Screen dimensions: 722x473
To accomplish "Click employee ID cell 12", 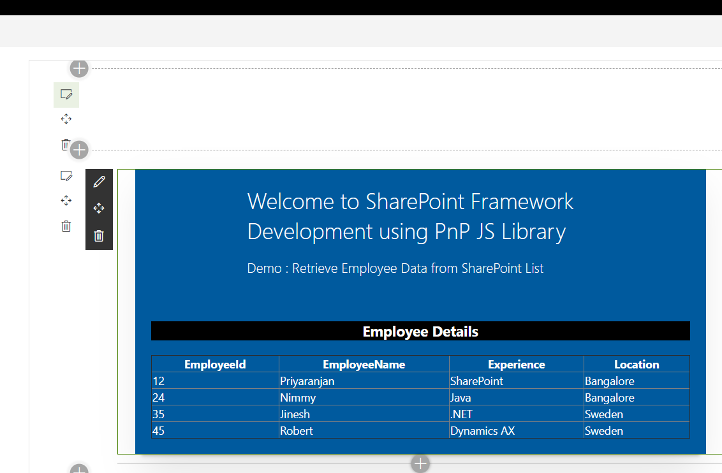I will click(x=215, y=381).
